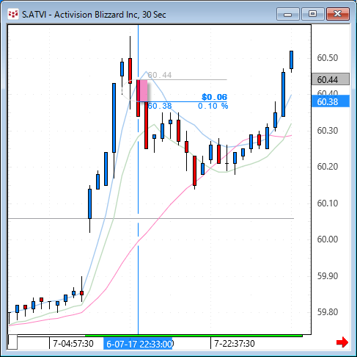Click the 7-04:57:30 time axis label

point(73,344)
